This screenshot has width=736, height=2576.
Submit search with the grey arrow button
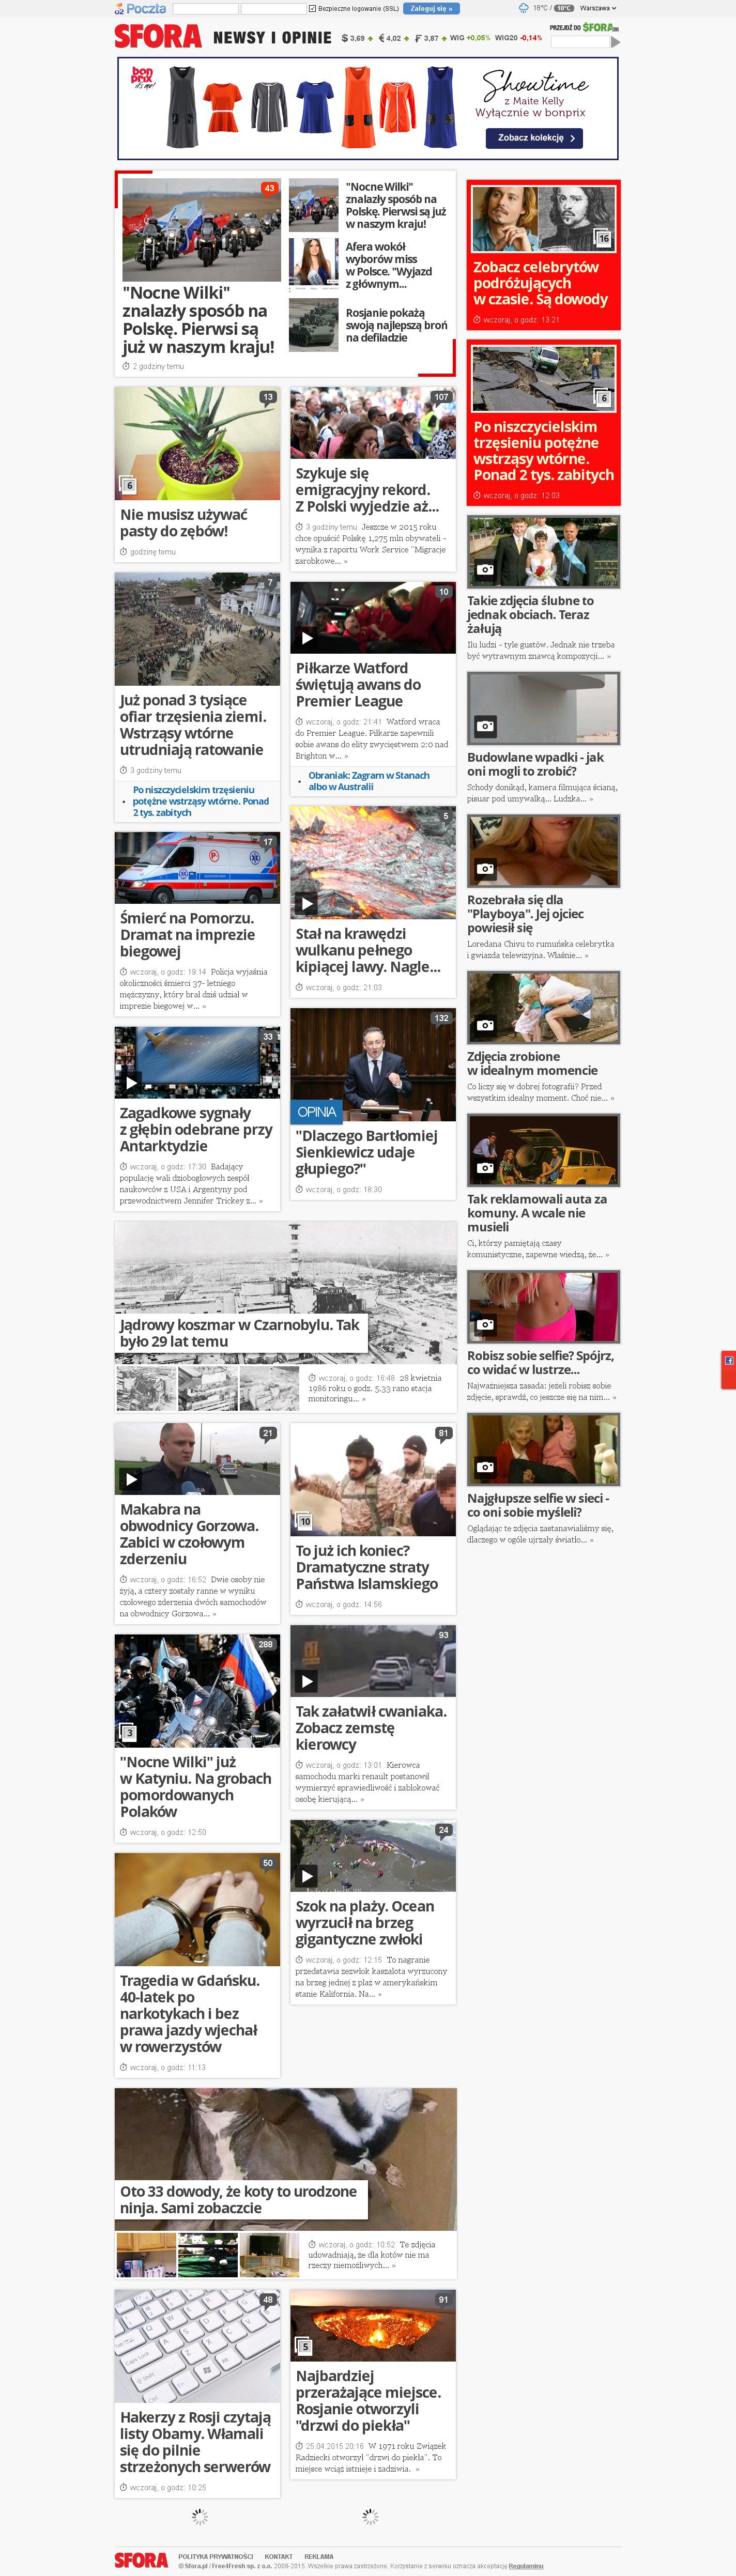coord(615,42)
